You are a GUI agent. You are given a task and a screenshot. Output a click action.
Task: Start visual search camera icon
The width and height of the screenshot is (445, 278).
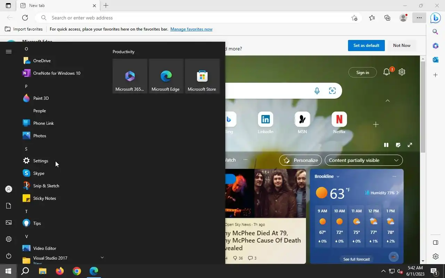(332, 91)
